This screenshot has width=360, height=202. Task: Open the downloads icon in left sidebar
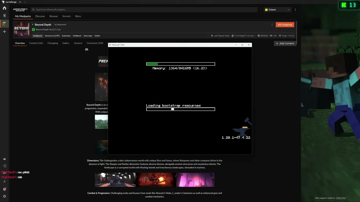(4, 181)
